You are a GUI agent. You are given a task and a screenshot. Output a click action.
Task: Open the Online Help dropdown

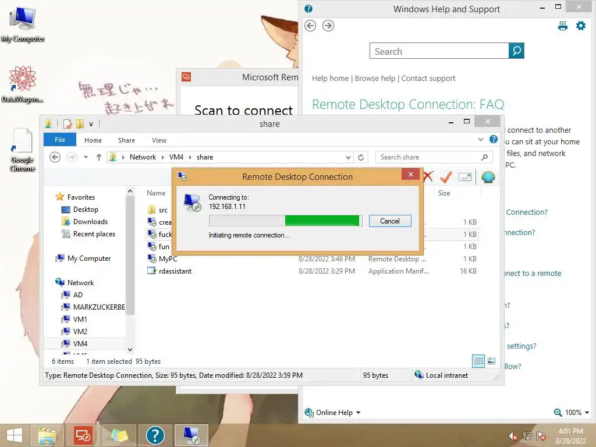coord(332,413)
